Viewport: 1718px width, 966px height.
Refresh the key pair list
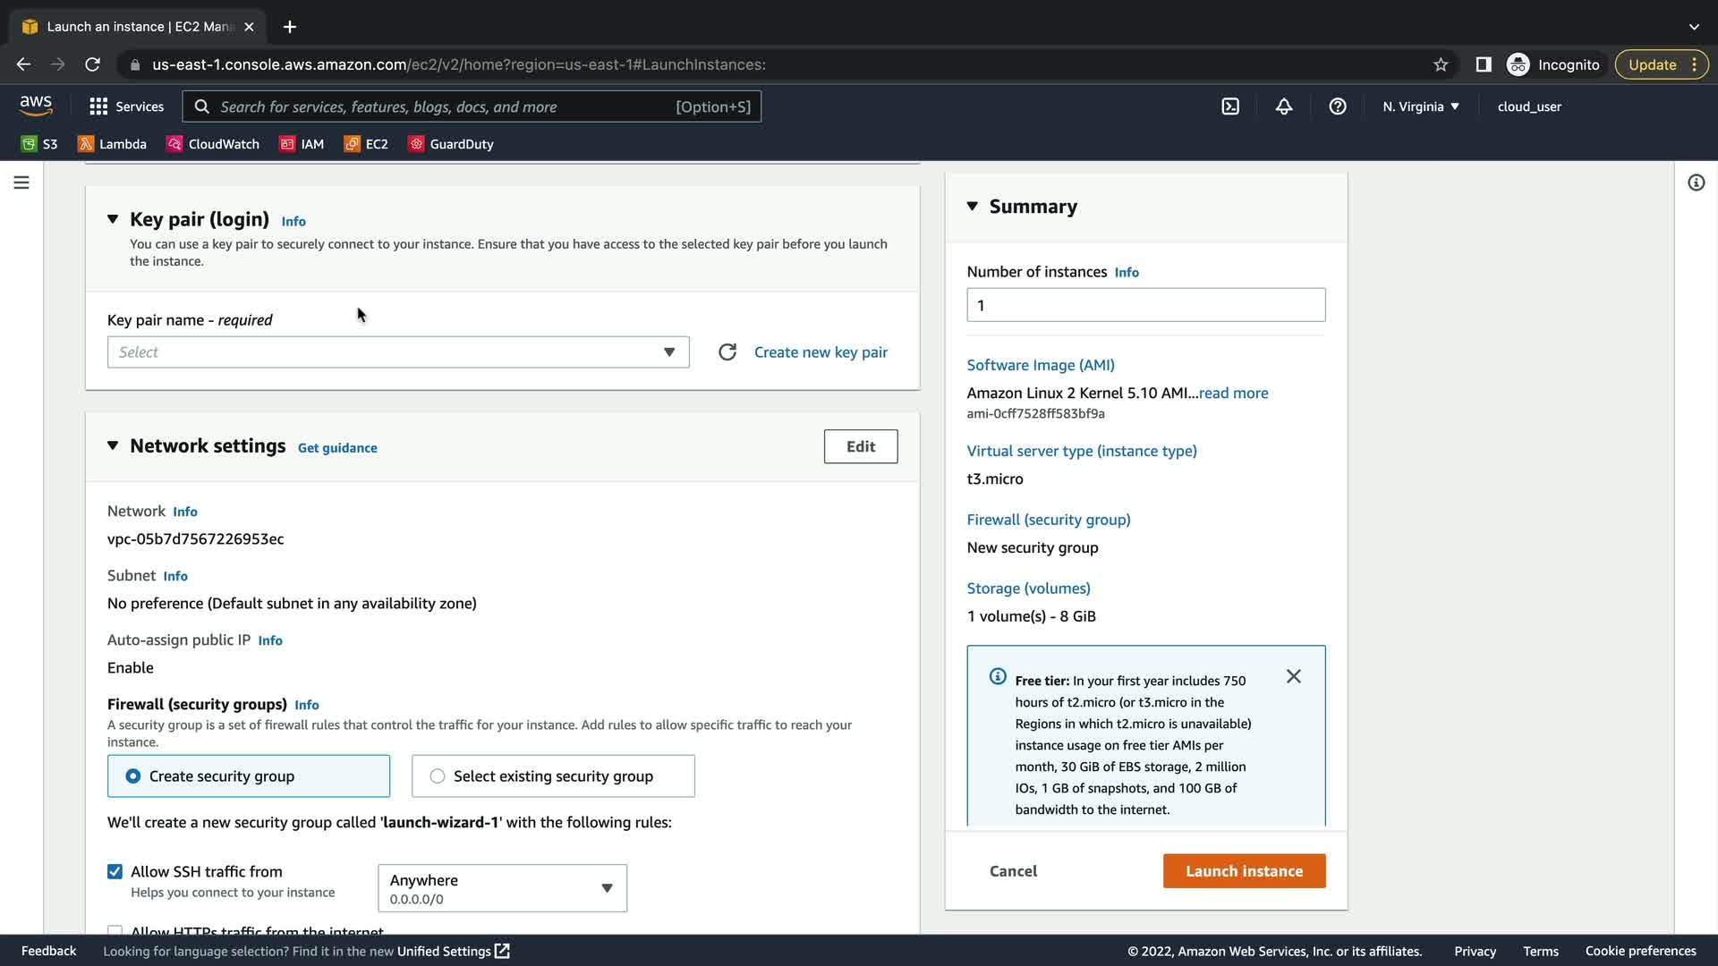pyautogui.click(x=727, y=352)
